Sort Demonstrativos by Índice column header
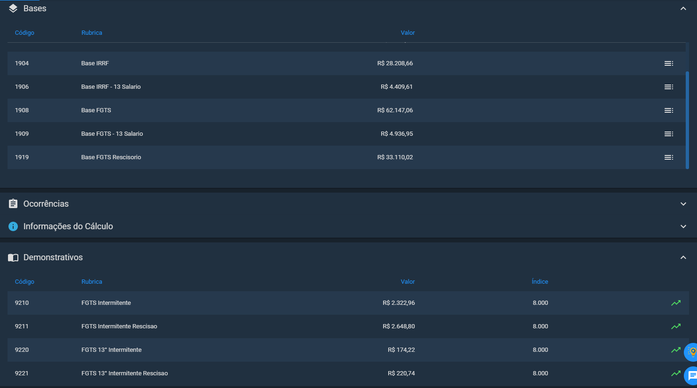Image resolution: width=697 pixels, height=388 pixels. [x=540, y=282]
